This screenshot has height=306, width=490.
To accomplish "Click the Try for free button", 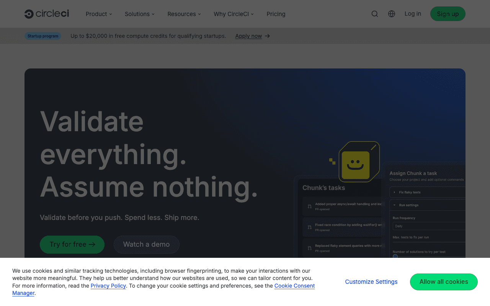I will point(72,244).
